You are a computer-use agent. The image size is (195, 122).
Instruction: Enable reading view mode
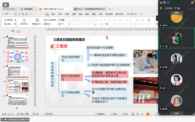click(x=142, y=114)
